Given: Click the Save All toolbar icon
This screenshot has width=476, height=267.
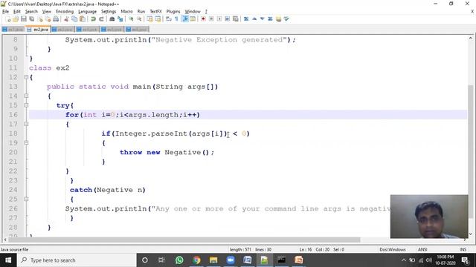Looking at the screenshot, I should point(31,19).
